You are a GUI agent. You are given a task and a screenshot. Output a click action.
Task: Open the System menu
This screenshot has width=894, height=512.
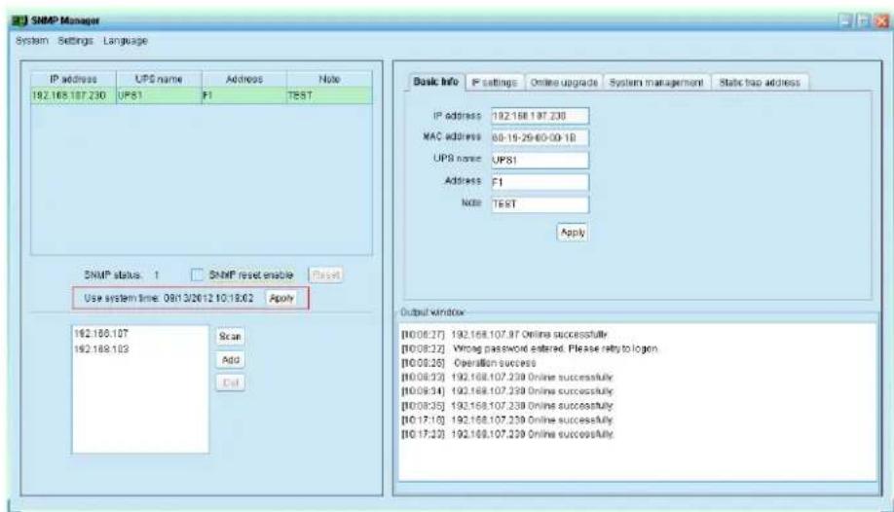pos(32,41)
